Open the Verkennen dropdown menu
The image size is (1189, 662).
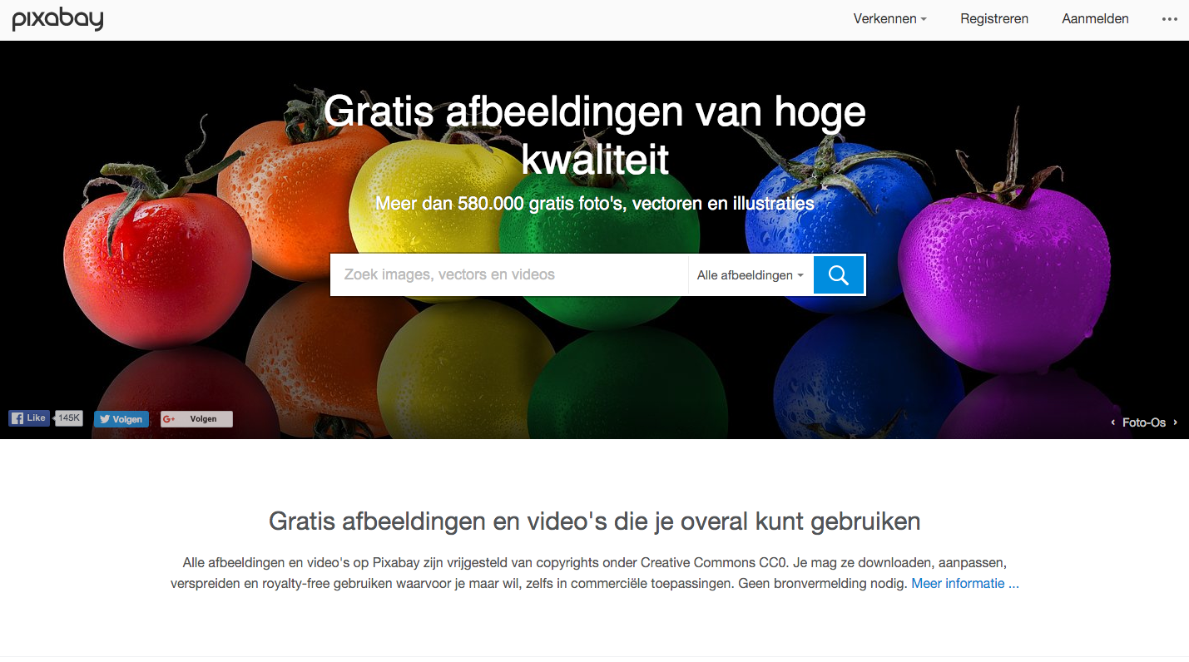click(x=889, y=18)
